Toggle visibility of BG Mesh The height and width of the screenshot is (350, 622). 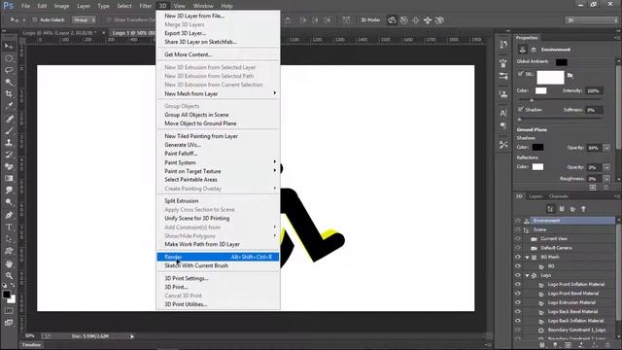click(518, 257)
